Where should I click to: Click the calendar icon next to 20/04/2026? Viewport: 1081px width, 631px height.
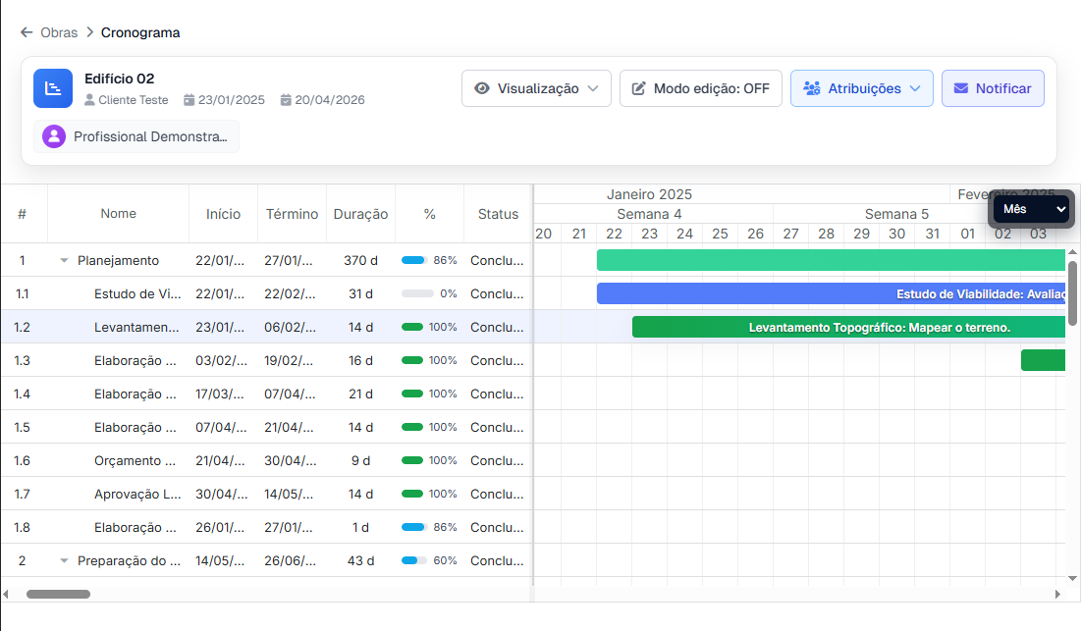tap(286, 100)
